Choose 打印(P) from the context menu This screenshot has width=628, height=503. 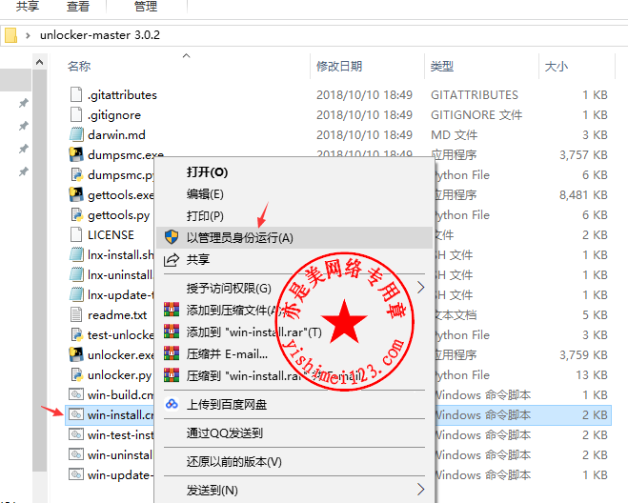click(x=205, y=216)
